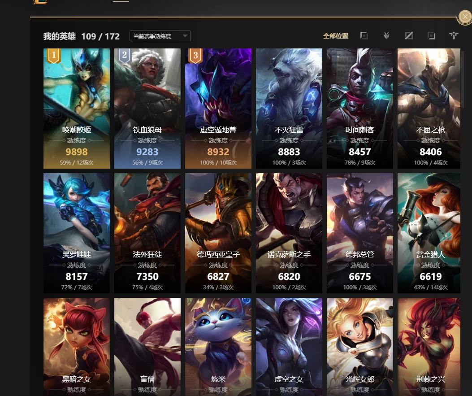Filter champions by Top lane icon
The image size is (472, 396).
click(364, 36)
